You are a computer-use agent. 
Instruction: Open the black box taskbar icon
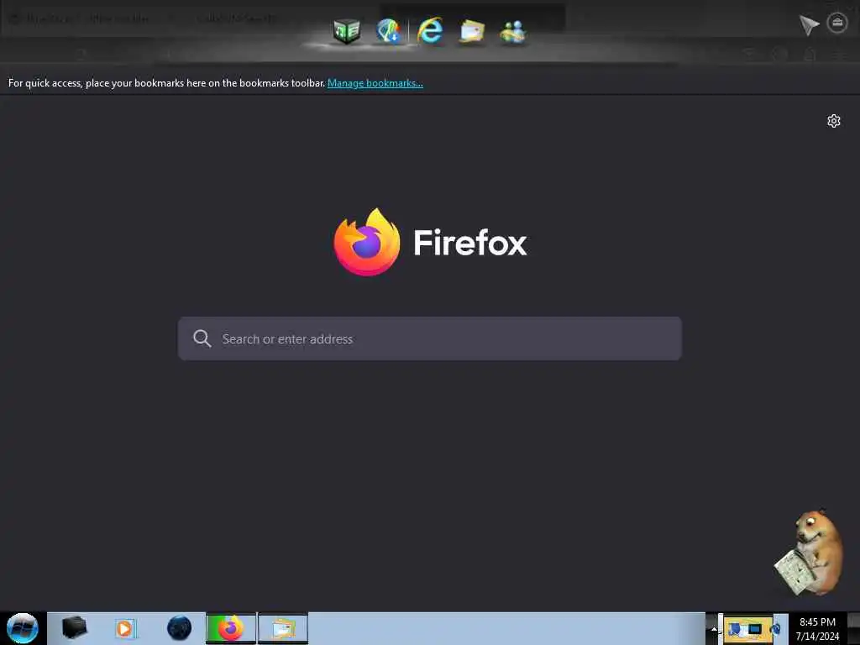coord(74,627)
